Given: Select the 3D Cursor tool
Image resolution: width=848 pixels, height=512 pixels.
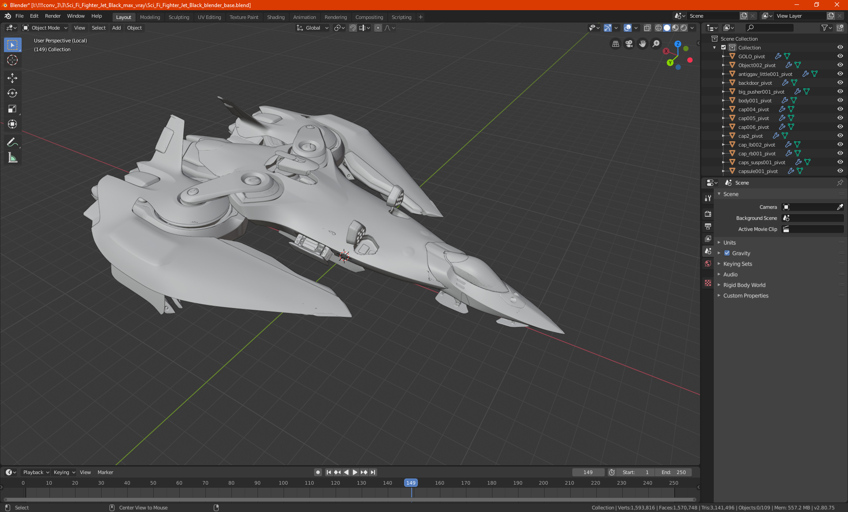Looking at the screenshot, I should pos(12,60).
